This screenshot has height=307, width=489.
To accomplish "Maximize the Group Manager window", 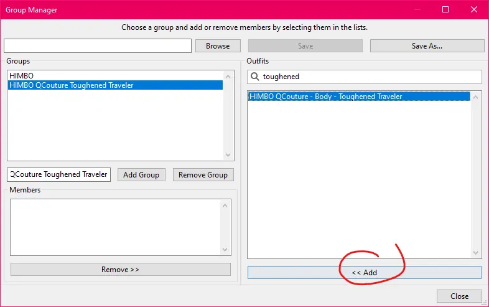I will 445,9.
